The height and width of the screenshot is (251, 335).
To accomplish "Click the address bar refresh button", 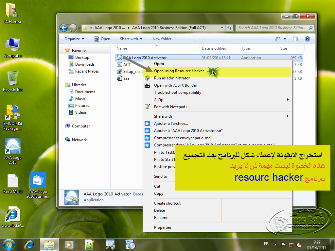I will (229, 28).
